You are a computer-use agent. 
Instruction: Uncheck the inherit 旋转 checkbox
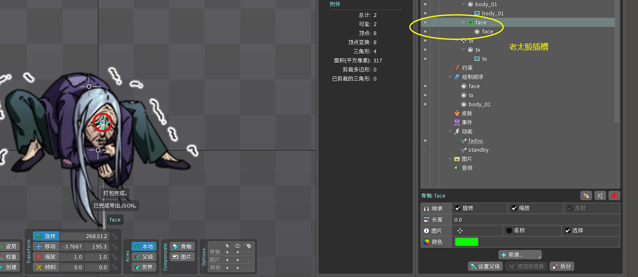(x=458, y=208)
